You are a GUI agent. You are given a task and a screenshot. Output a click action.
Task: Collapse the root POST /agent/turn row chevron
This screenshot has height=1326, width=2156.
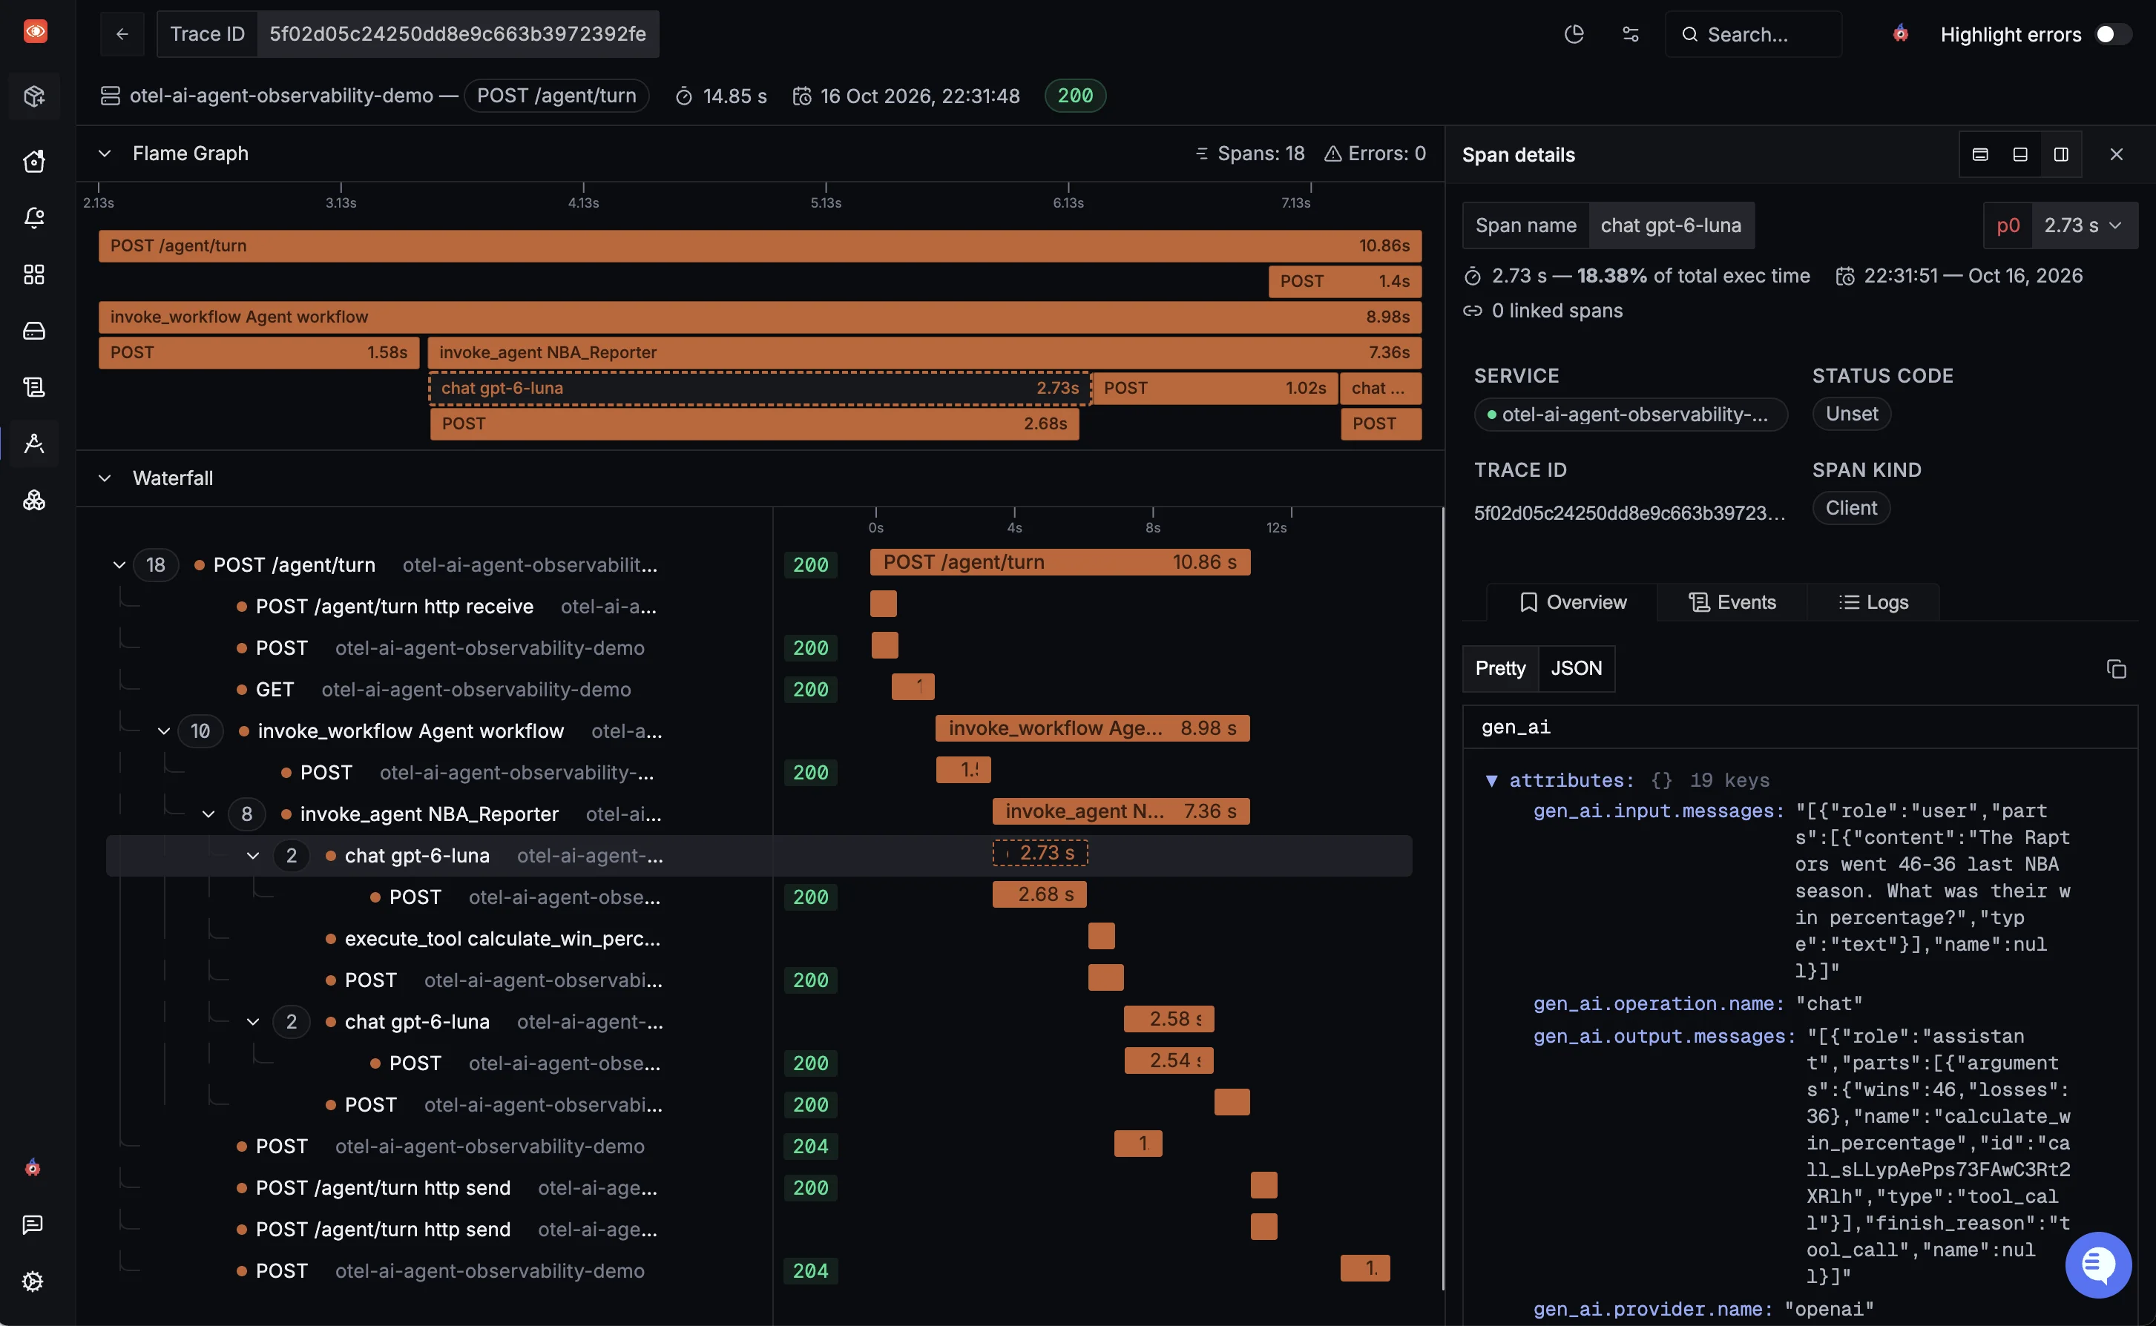click(119, 565)
